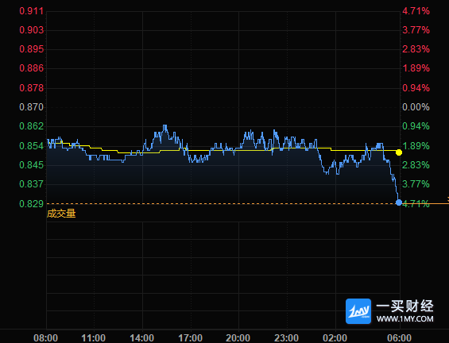Click the green 2.83% percentage label
The height and width of the screenshot is (343, 449).
tap(416, 165)
